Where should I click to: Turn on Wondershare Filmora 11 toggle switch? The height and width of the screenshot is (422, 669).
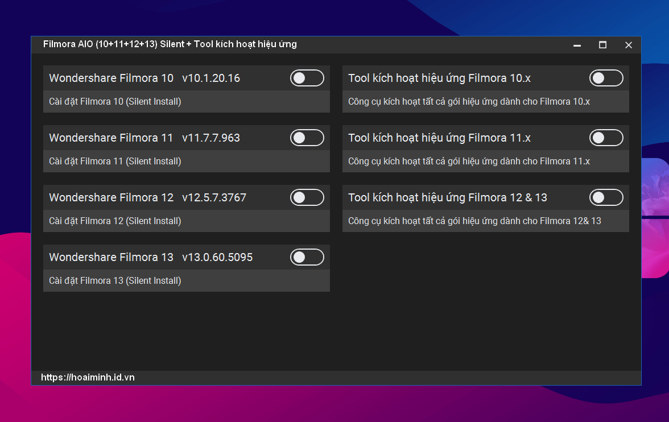(x=307, y=138)
